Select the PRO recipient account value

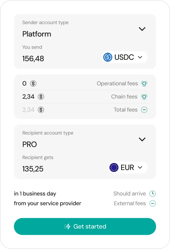coord(30,144)
